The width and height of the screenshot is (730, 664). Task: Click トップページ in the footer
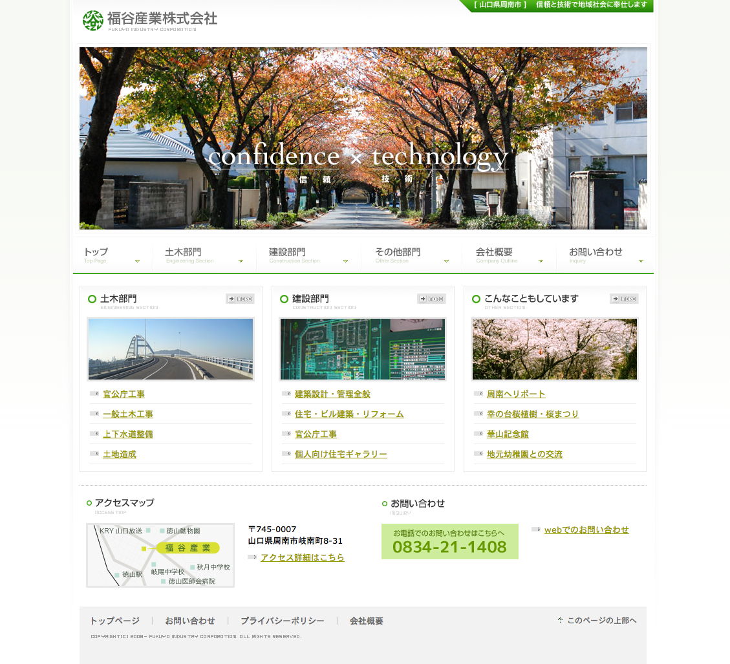pyautogui.click(x=115, y=621)
